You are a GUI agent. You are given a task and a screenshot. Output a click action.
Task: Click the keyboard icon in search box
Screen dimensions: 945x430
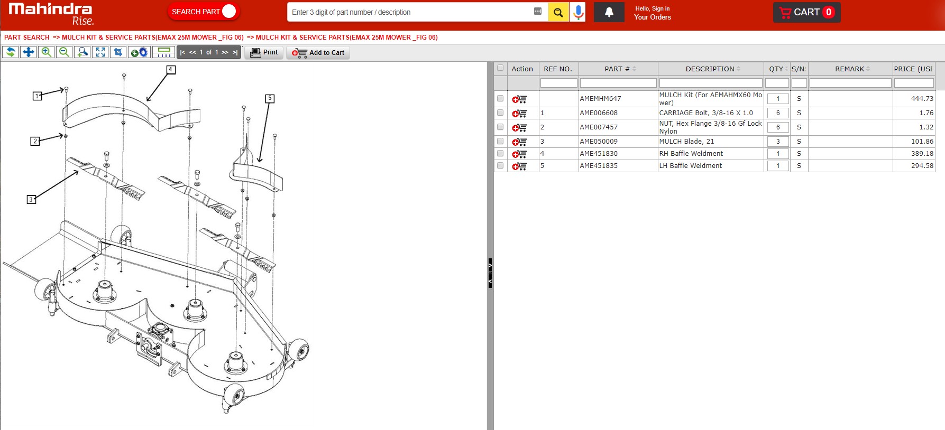(538, 11)
